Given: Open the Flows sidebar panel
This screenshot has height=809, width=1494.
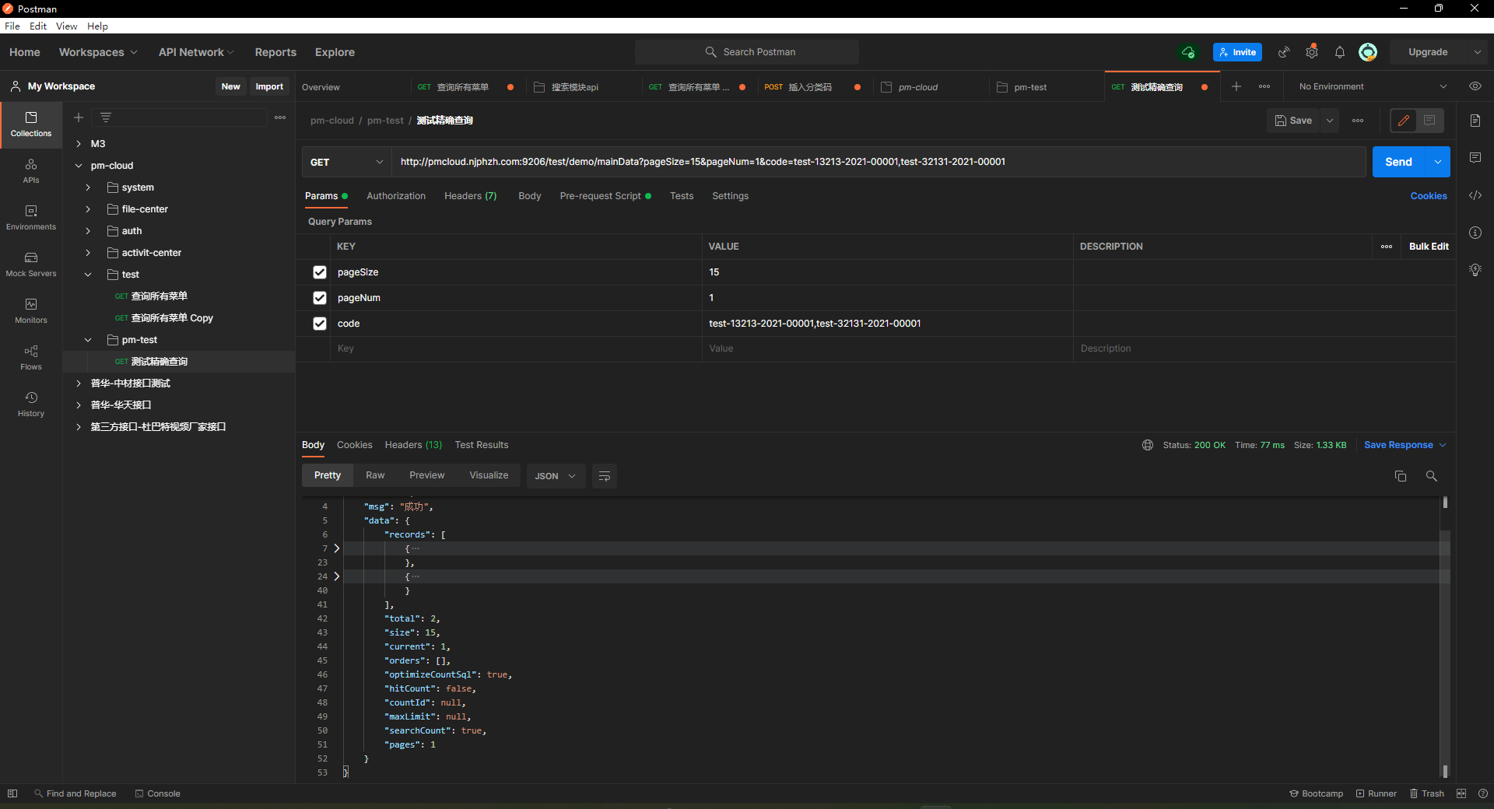Looking at the screenshot, I should pyautogui.click(x=31, y=357).
